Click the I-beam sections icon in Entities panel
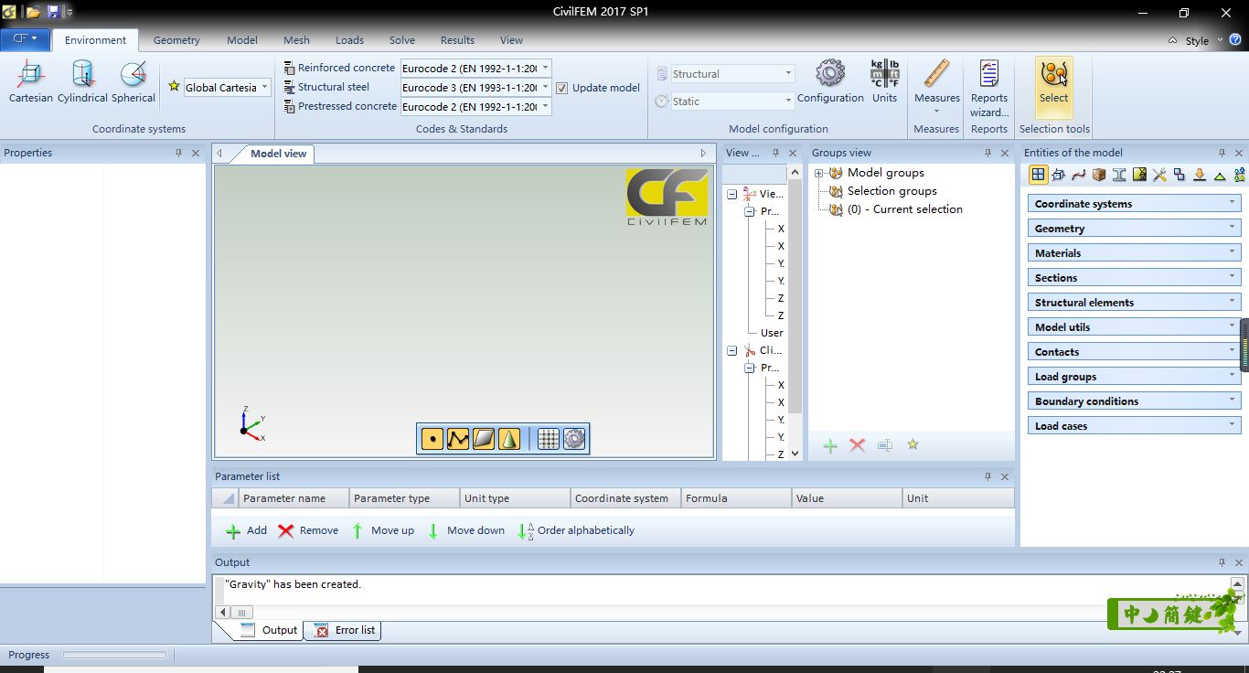Image resolution: width=1249 pixels, height=673 pixels. pos(1118,175)
